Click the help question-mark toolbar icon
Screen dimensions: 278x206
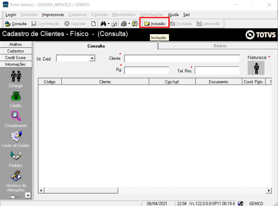135,24
